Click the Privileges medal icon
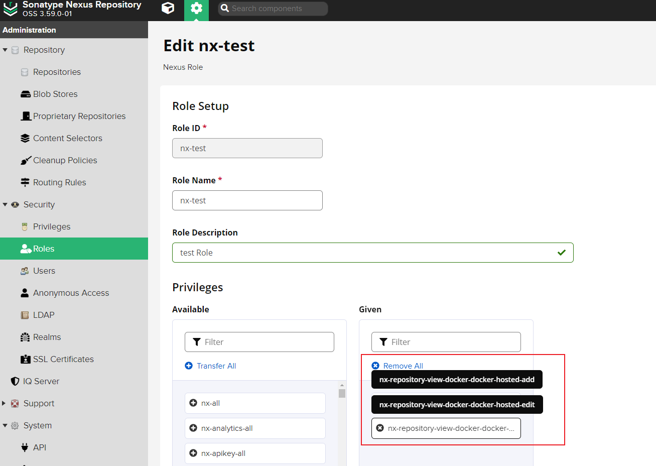Image resolution: width=656 pixels, height=466 pixels. pos(25,226)
